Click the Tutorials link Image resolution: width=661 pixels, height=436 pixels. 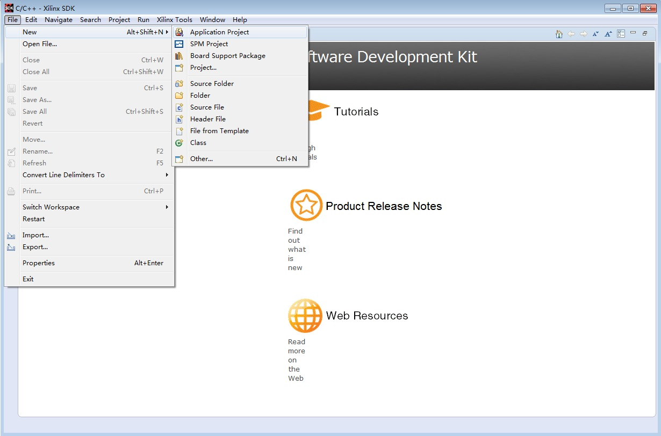tap(356, 112)
